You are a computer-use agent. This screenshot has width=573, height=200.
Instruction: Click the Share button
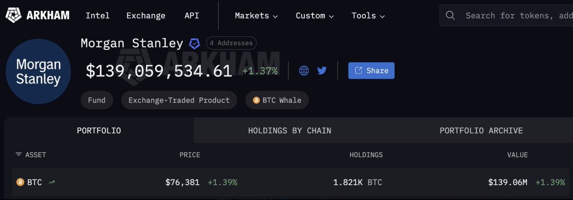(371, 71)
